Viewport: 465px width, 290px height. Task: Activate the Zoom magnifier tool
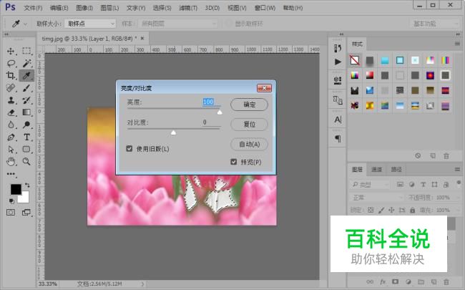[26, 161]
